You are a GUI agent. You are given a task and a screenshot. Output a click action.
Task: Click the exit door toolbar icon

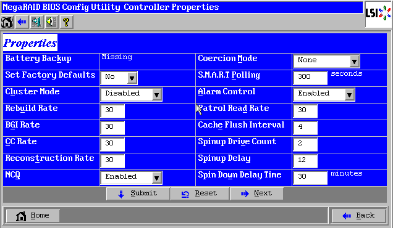[x=36, y=22]
